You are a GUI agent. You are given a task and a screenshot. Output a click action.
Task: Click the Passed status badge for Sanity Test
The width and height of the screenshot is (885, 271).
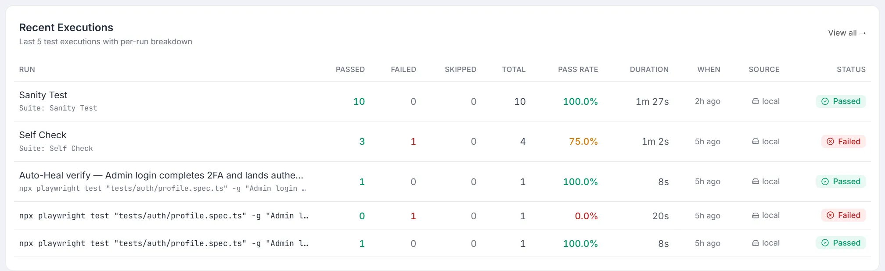pos(841,101)
